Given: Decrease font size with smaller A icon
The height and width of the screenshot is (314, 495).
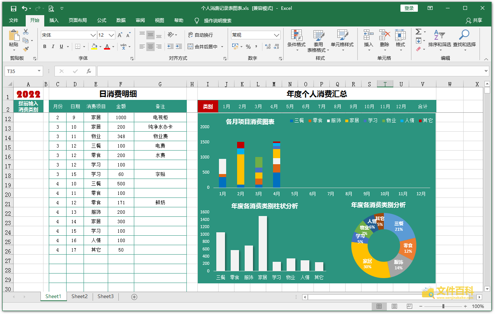Looking at the screenshot, I should point(128,35).
